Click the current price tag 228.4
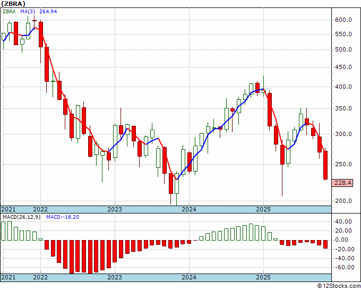Screen dimensions: 361x290 point(342,183)
